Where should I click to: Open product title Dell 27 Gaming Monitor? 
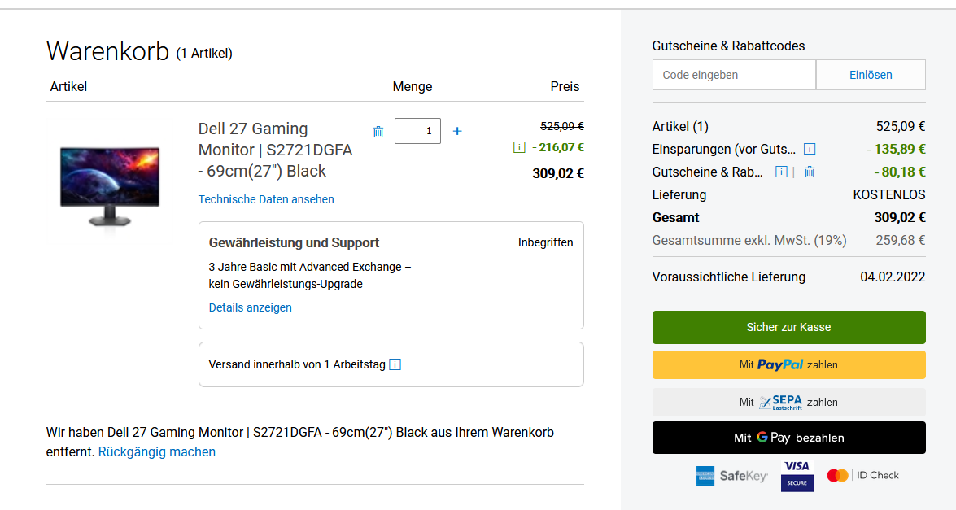pyautogui.click(x=276, y=150)
